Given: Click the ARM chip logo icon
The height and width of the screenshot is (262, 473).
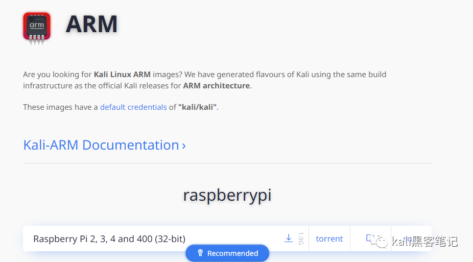Looking at the screenshot, I should [37, 27].
